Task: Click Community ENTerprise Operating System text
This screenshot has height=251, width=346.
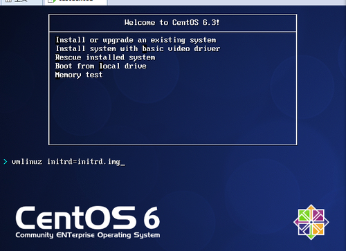Action: pos(88,235)
